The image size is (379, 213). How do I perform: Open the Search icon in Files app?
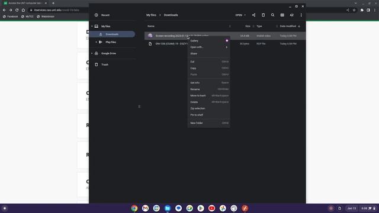click(272, 15)
